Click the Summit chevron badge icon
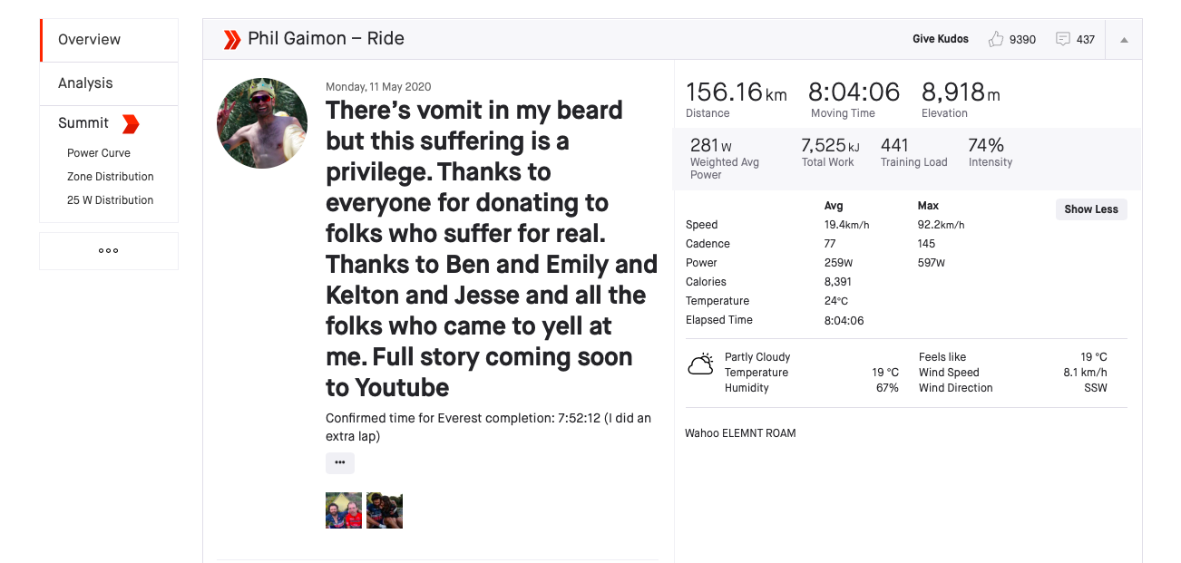The image size is (1181, 563). coord(131,123)
